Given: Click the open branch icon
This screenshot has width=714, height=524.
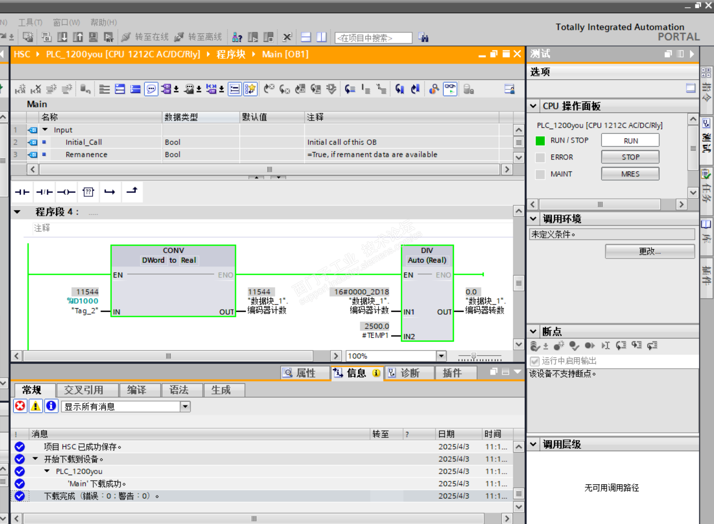Looking at the screenshot, I should [110, 192].
